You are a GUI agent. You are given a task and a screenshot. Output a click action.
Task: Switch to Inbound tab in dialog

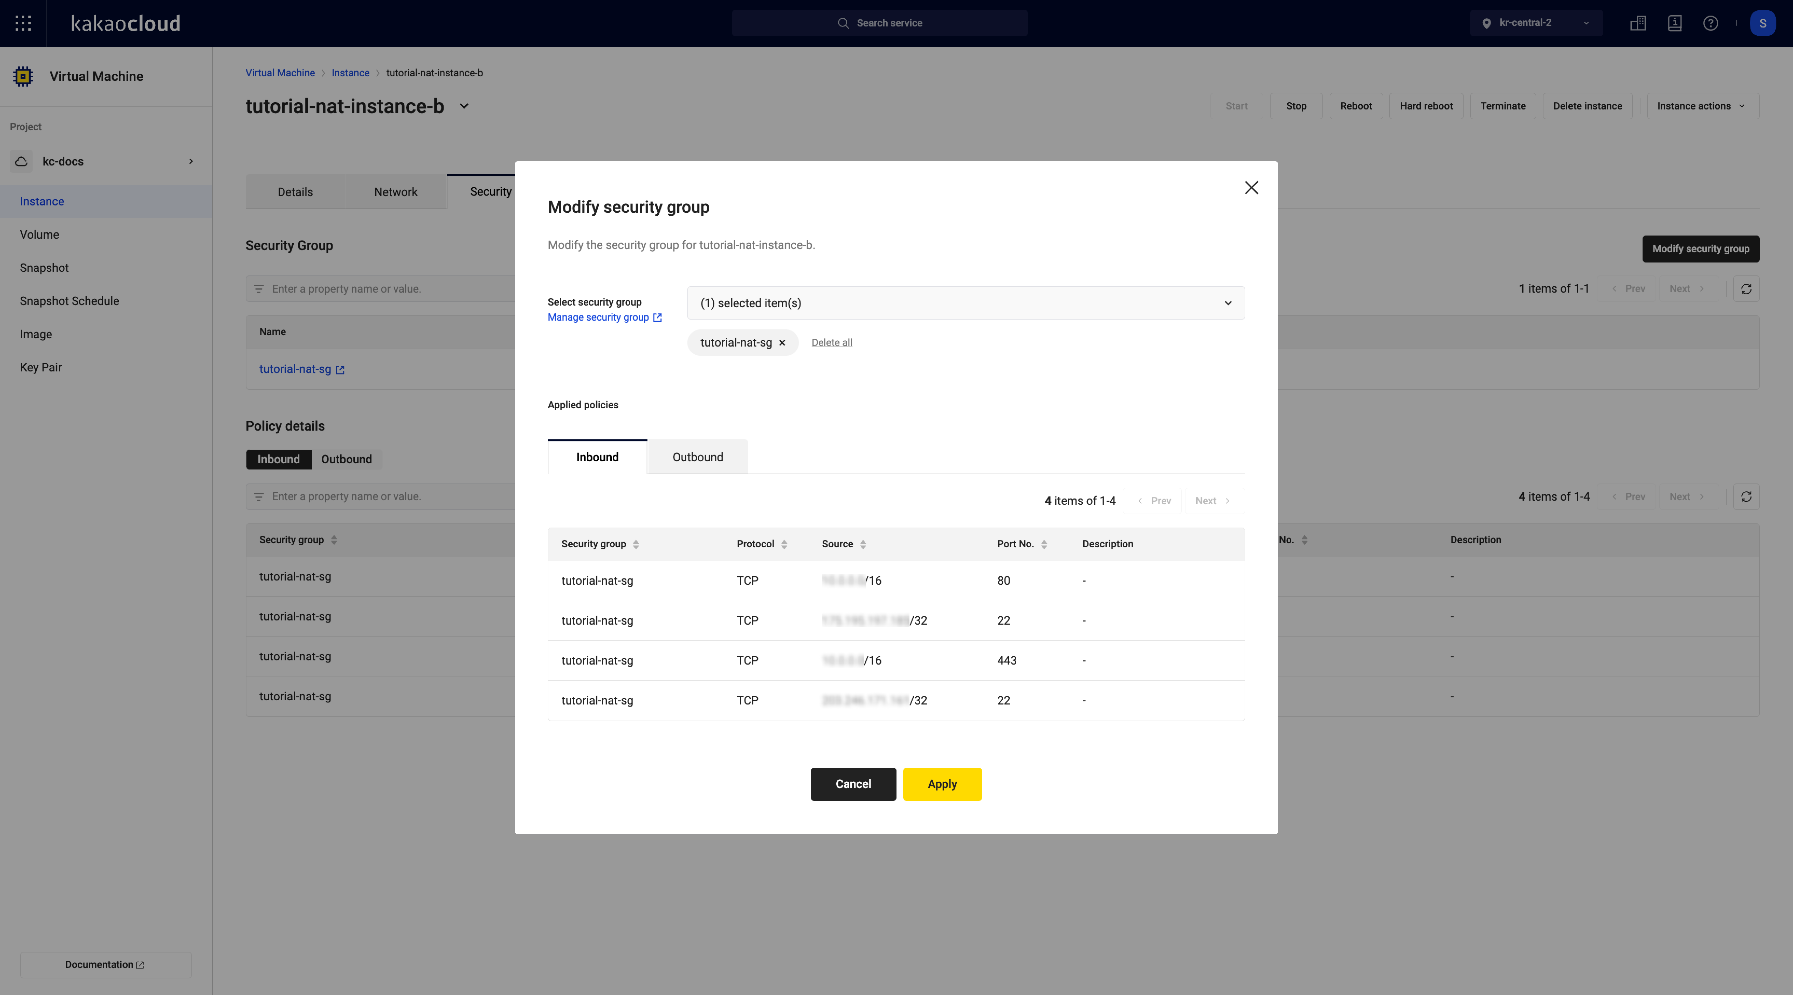(x=597, y=457)
